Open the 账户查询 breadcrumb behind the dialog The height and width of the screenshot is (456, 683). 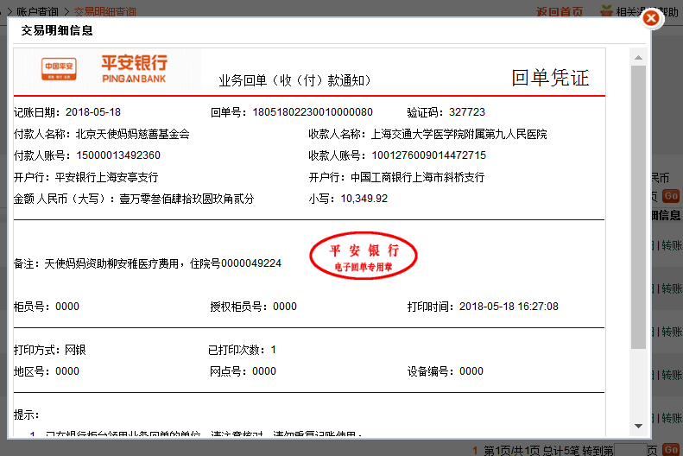click(37, 12)
